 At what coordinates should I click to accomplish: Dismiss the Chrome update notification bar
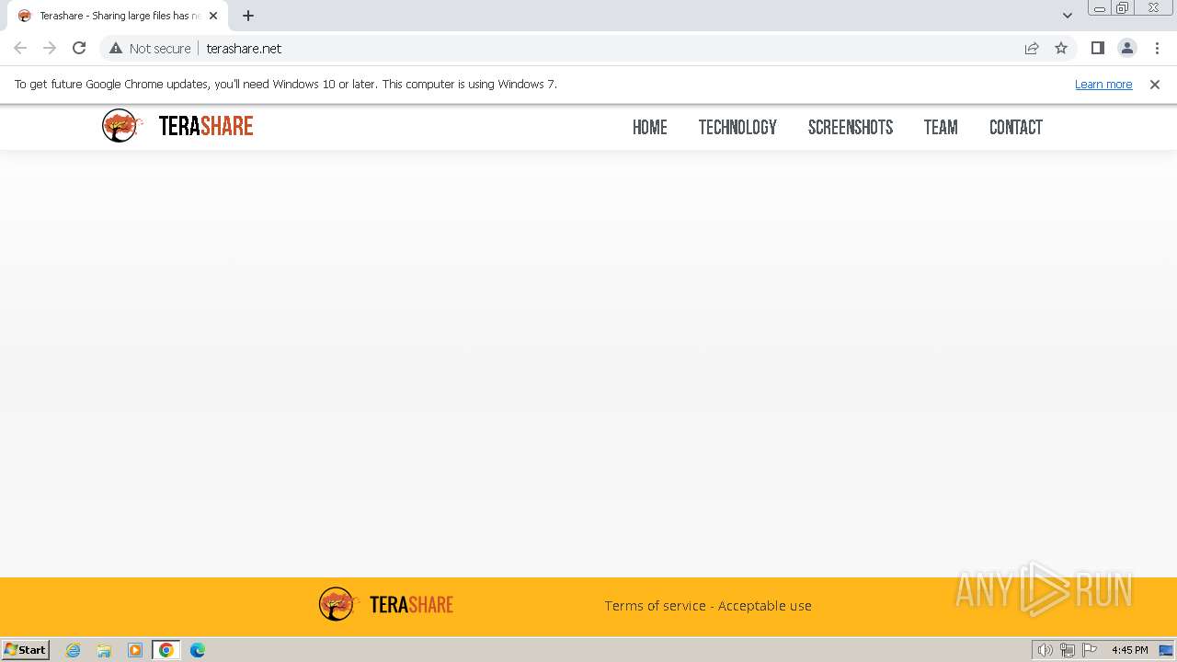1155,85
